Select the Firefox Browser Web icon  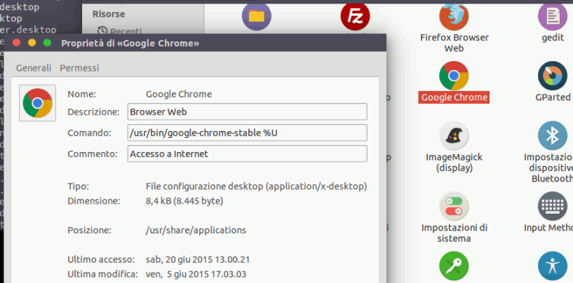(454, 17)
